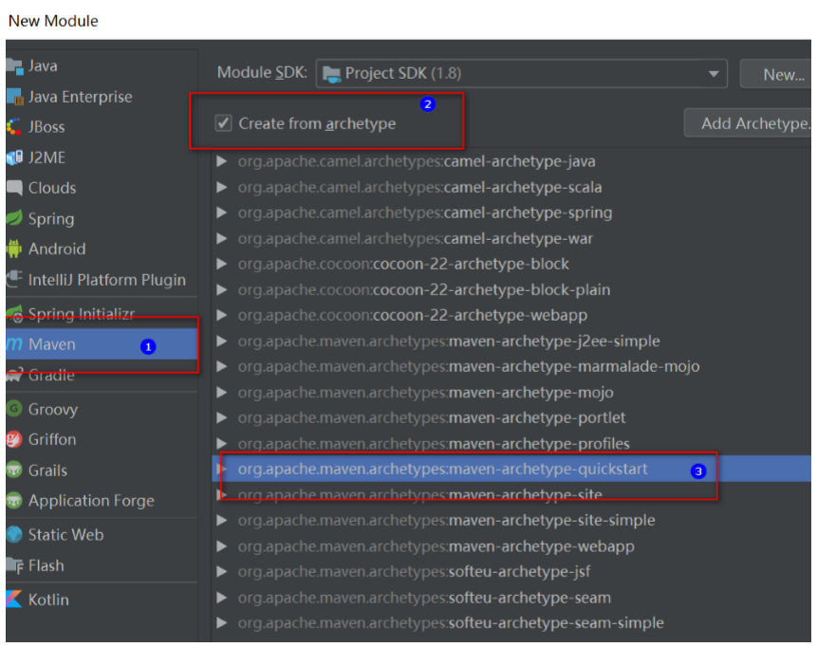Click the Grails icon
This screenshot has width=817, height=647.
pos(14,471)
